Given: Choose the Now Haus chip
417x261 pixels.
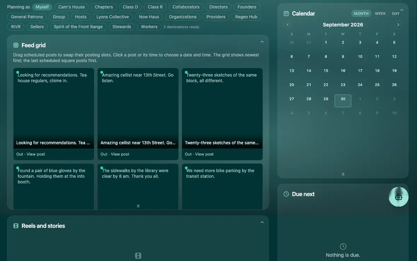Looking at the screenshot, I should point(149,17).
